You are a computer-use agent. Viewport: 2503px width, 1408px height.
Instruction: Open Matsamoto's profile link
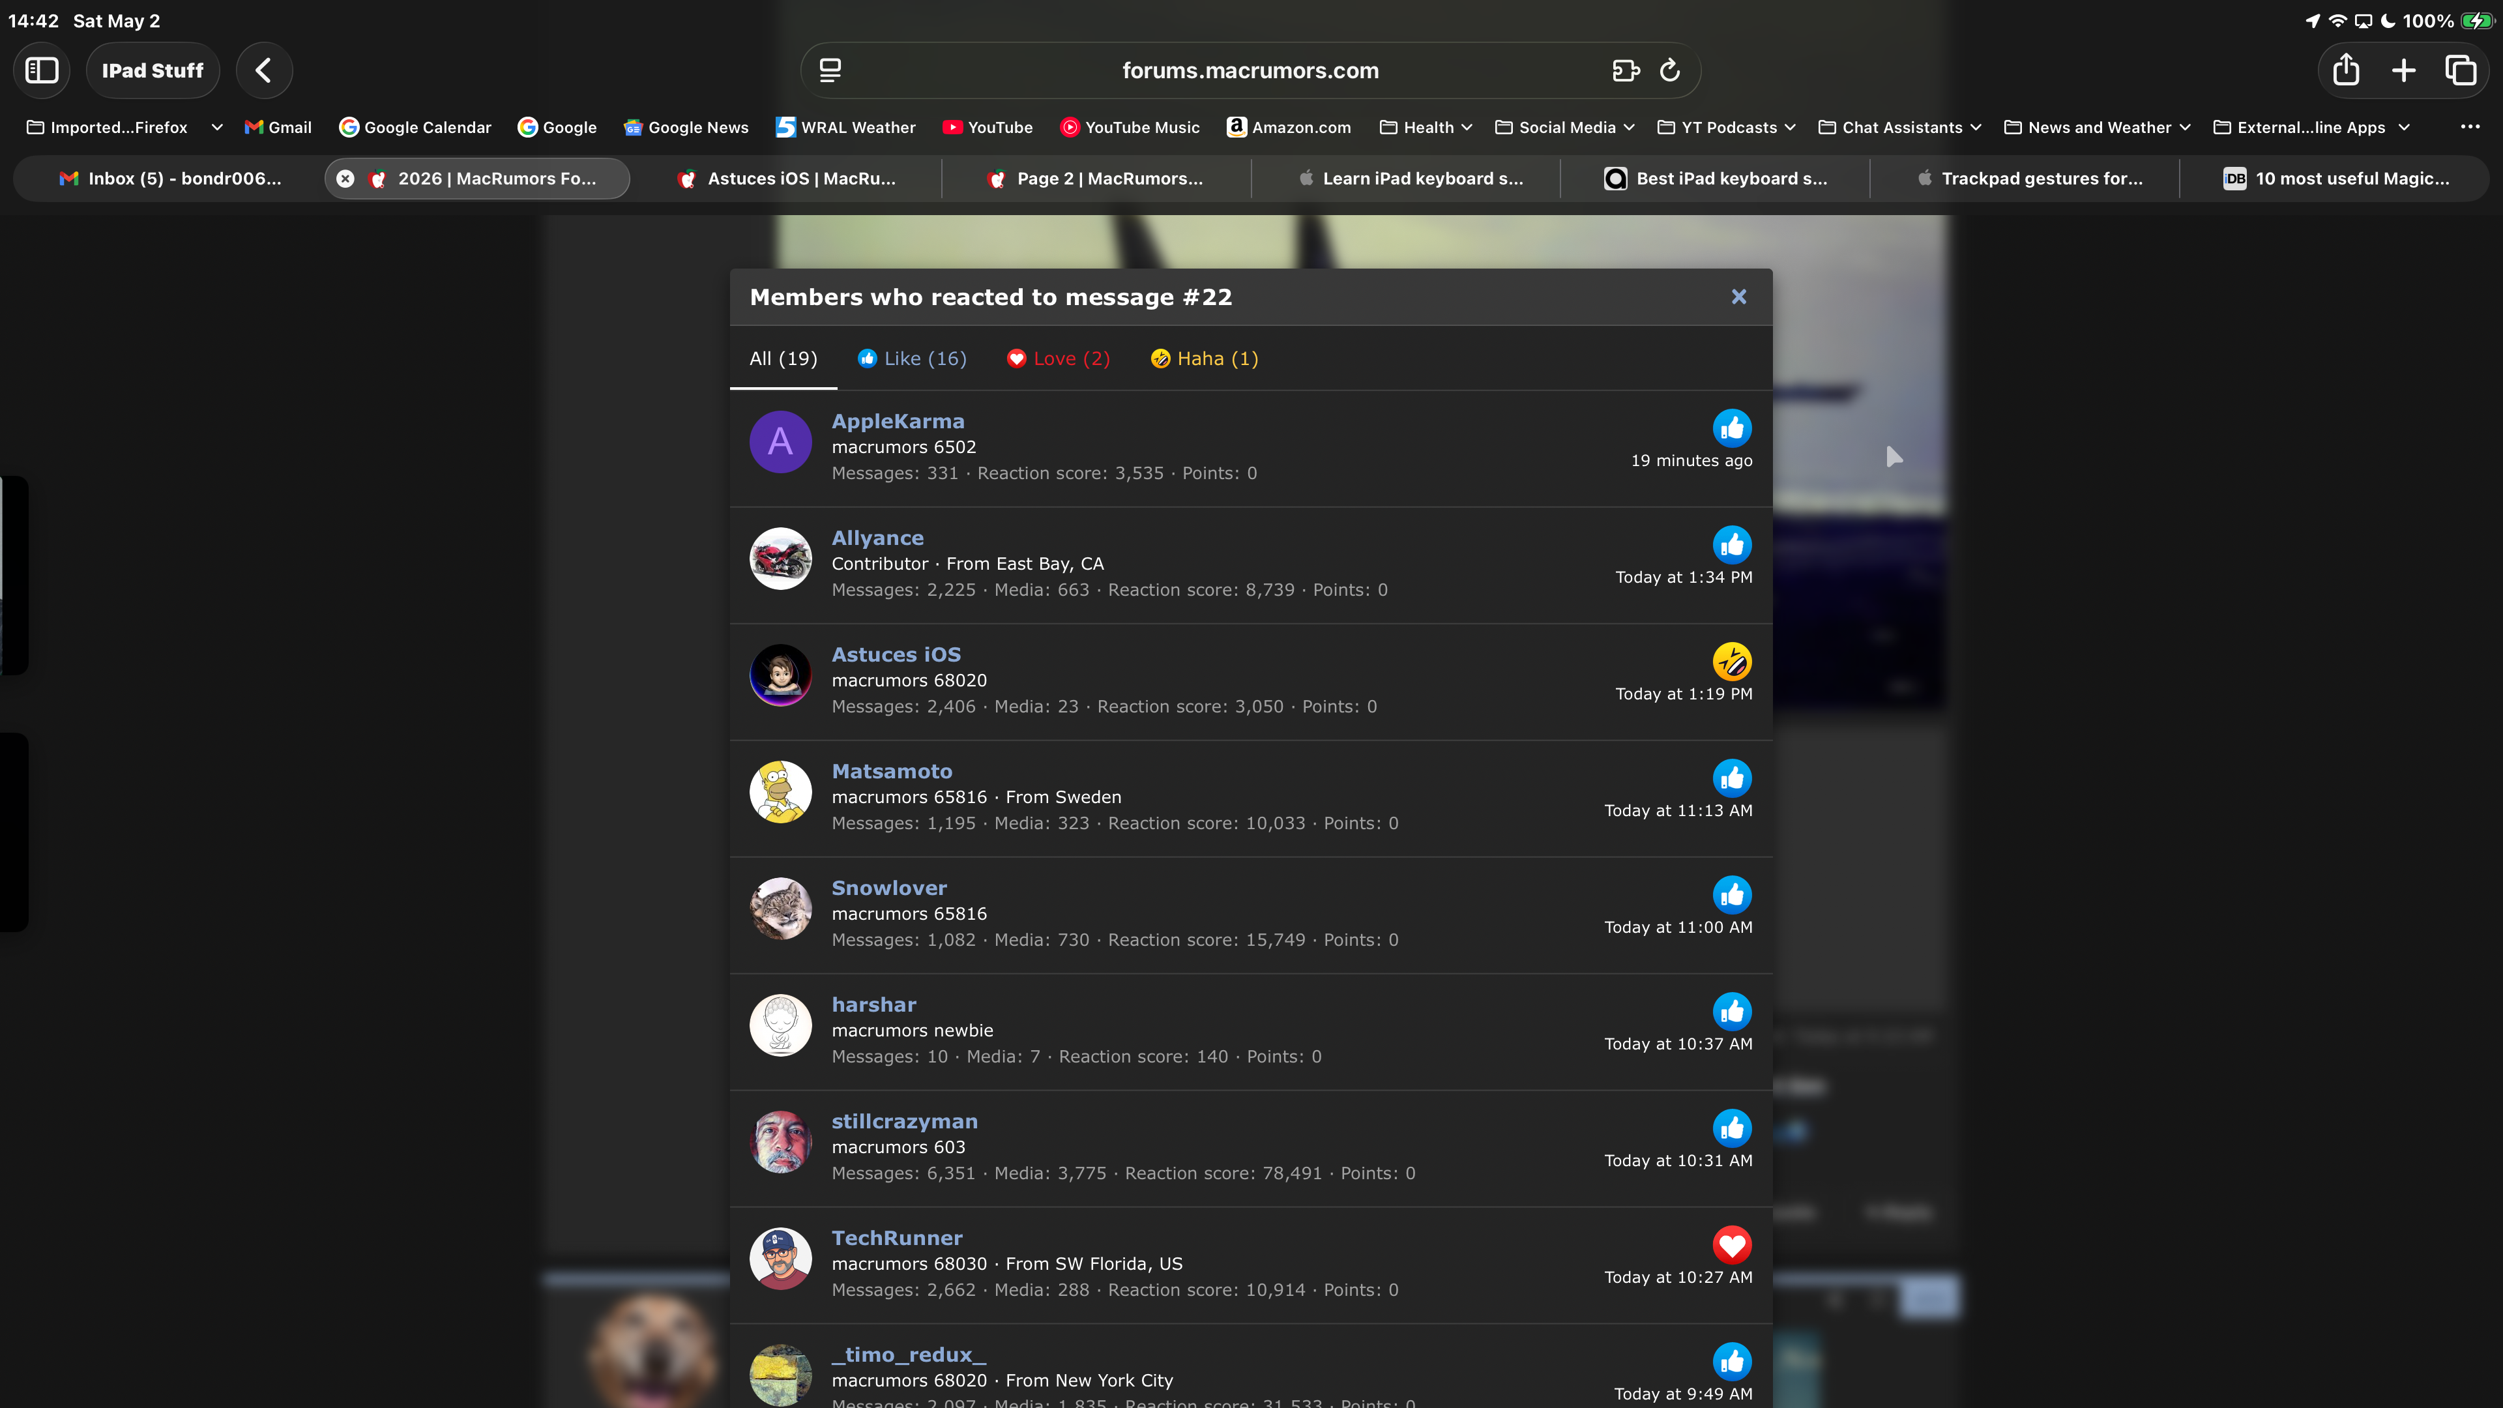(x=892, y=770)
